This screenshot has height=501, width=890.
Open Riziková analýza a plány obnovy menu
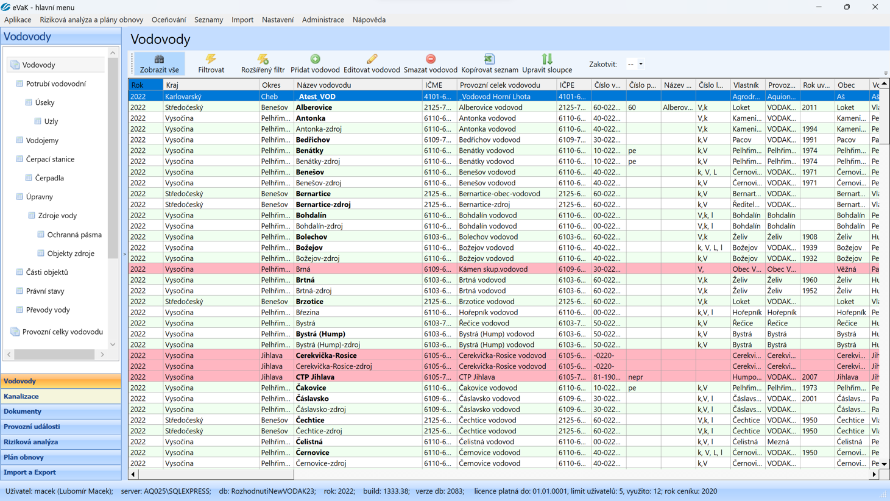coord(91,20)
